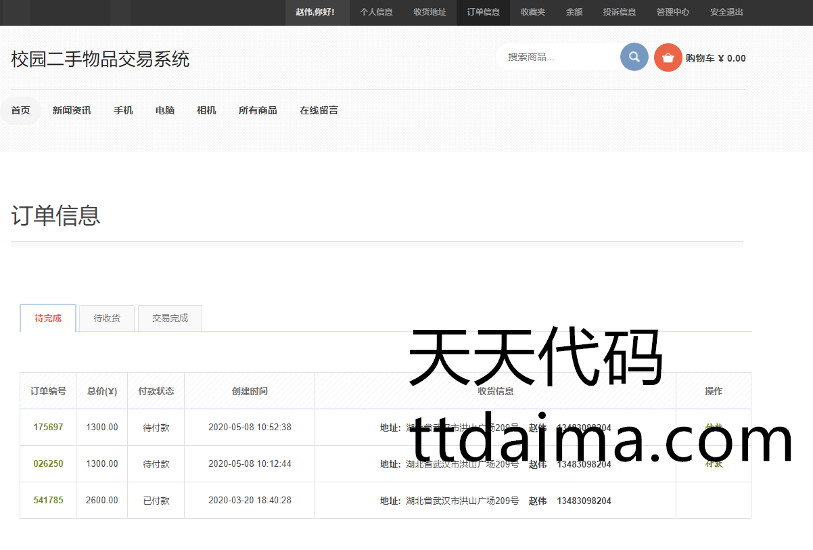Open the 新闻资讯 menu item
The height and width of the screenshot is (550, 813).
pyautogui.click(x=72, y=110)
